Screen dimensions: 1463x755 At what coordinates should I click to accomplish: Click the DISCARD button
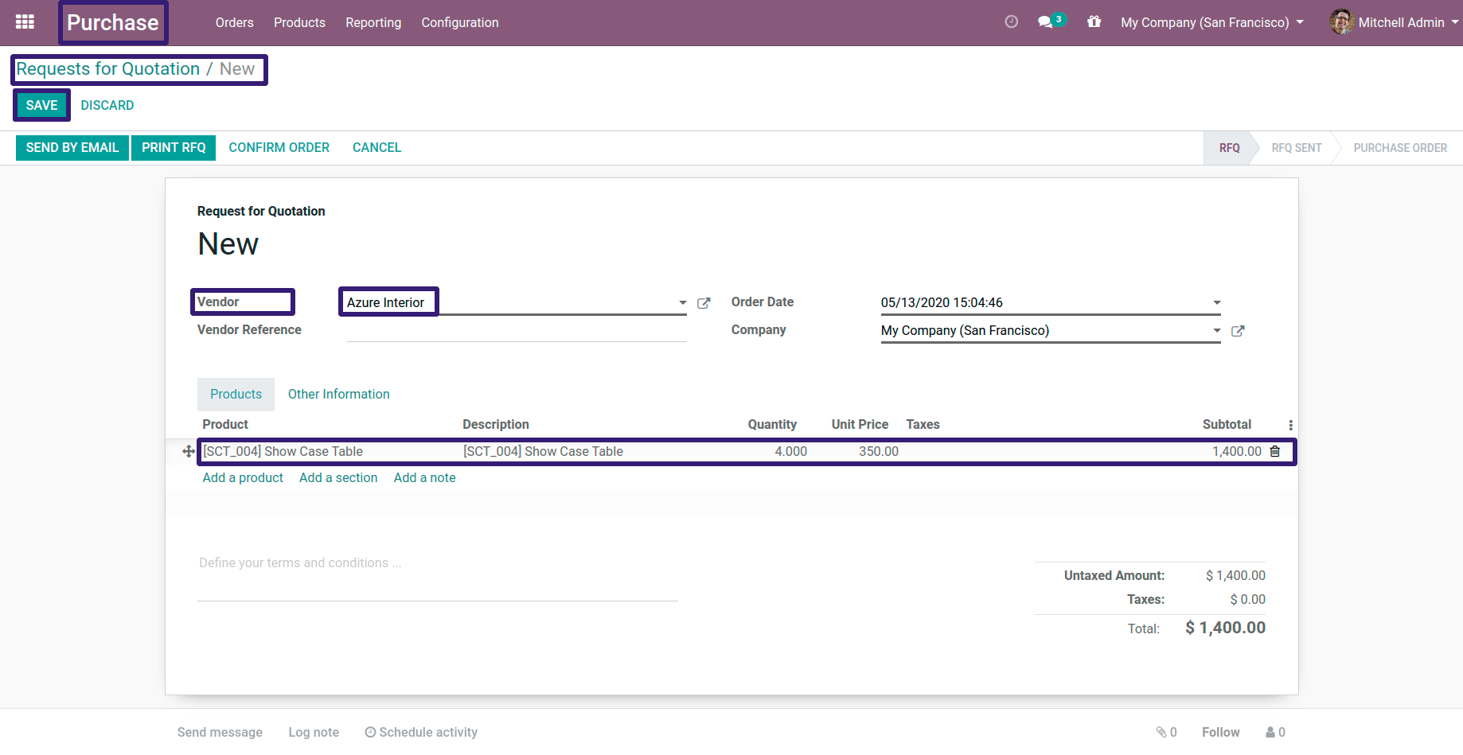click(x=107, y=105)
